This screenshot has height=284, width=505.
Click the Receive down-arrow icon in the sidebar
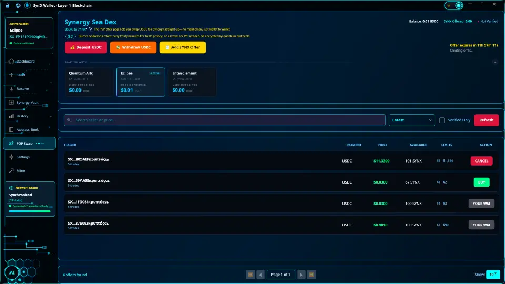(x=11, y=88)
